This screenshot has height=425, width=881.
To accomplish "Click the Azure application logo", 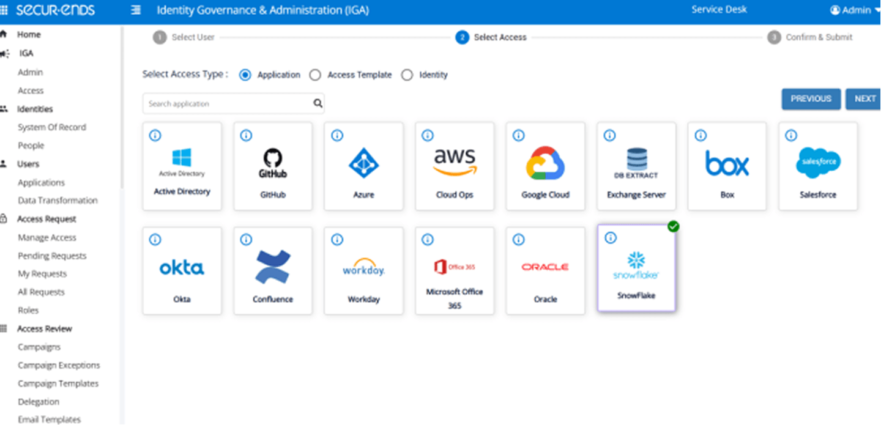I will point(363,163).
